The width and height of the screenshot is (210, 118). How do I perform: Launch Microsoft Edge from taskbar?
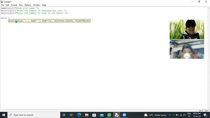point(79,115)
